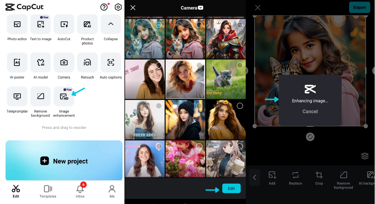Open the Camera album dropdown
375x204 pixels.
[192, 8]
